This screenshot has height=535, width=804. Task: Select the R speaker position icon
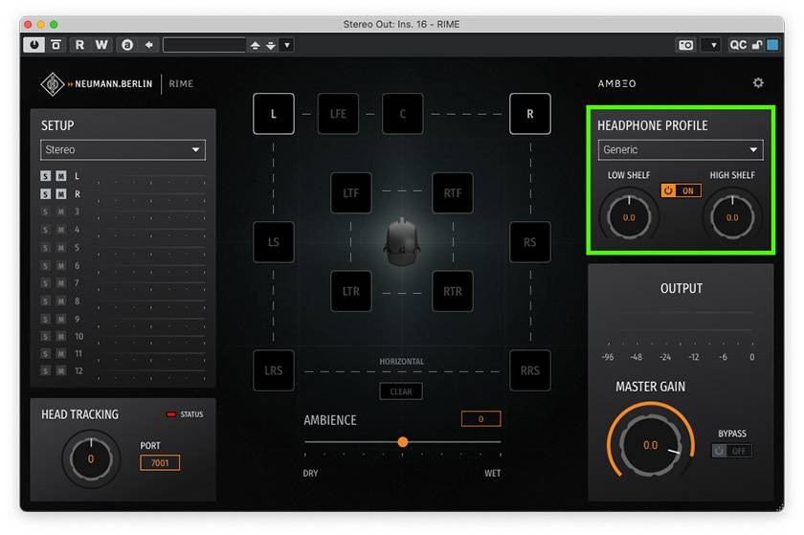(529, 114)
